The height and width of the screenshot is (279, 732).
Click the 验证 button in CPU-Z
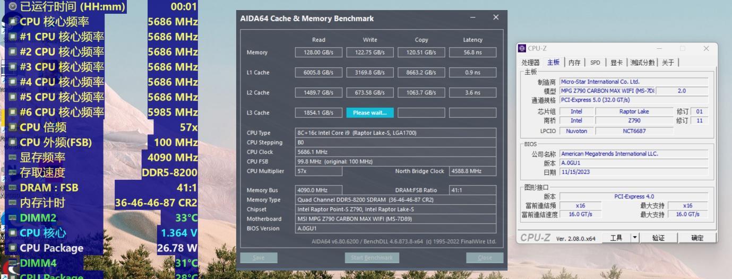point(658,238)
